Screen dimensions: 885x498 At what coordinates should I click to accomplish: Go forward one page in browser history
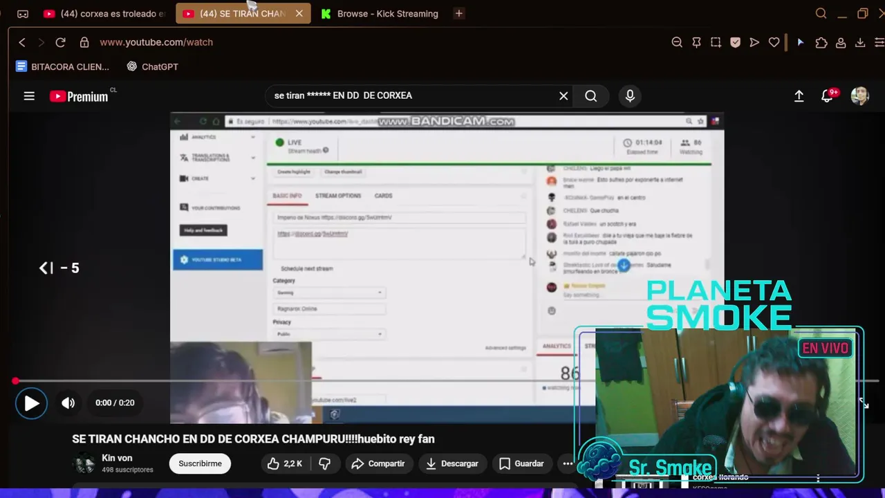click(x=41, y=42)
